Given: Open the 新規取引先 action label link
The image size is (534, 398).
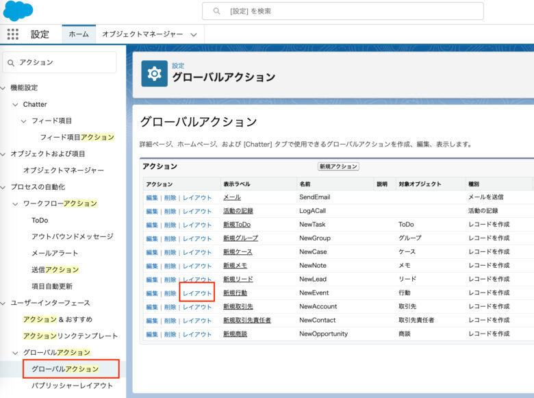Looking at the screenshot, I should tap(238, 306).
